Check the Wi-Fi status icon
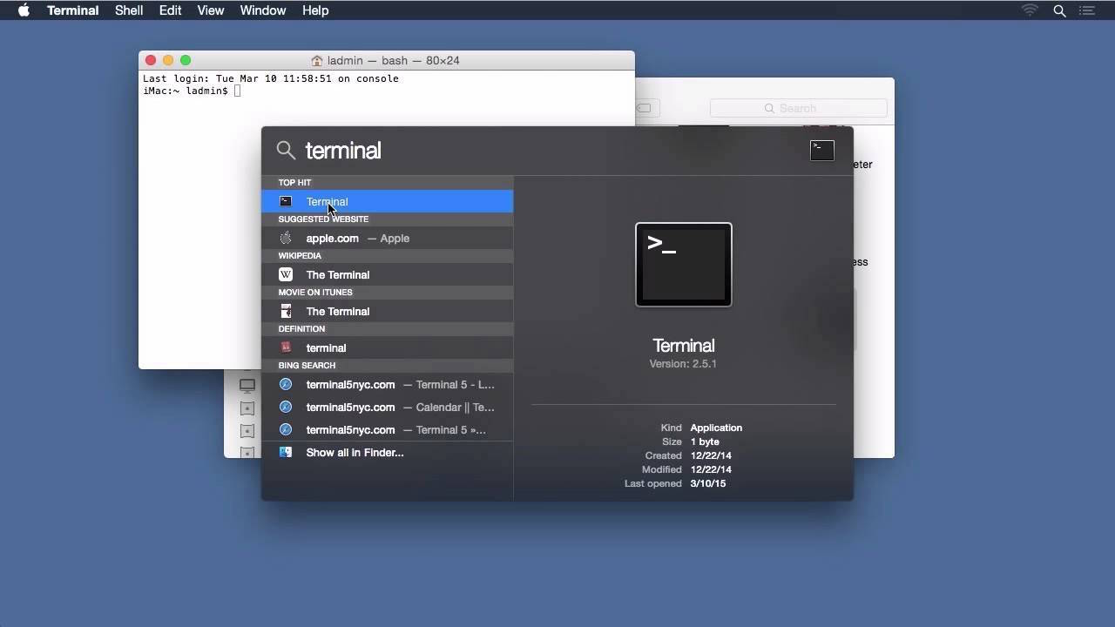1115x627 pixels. point(1031,10)
